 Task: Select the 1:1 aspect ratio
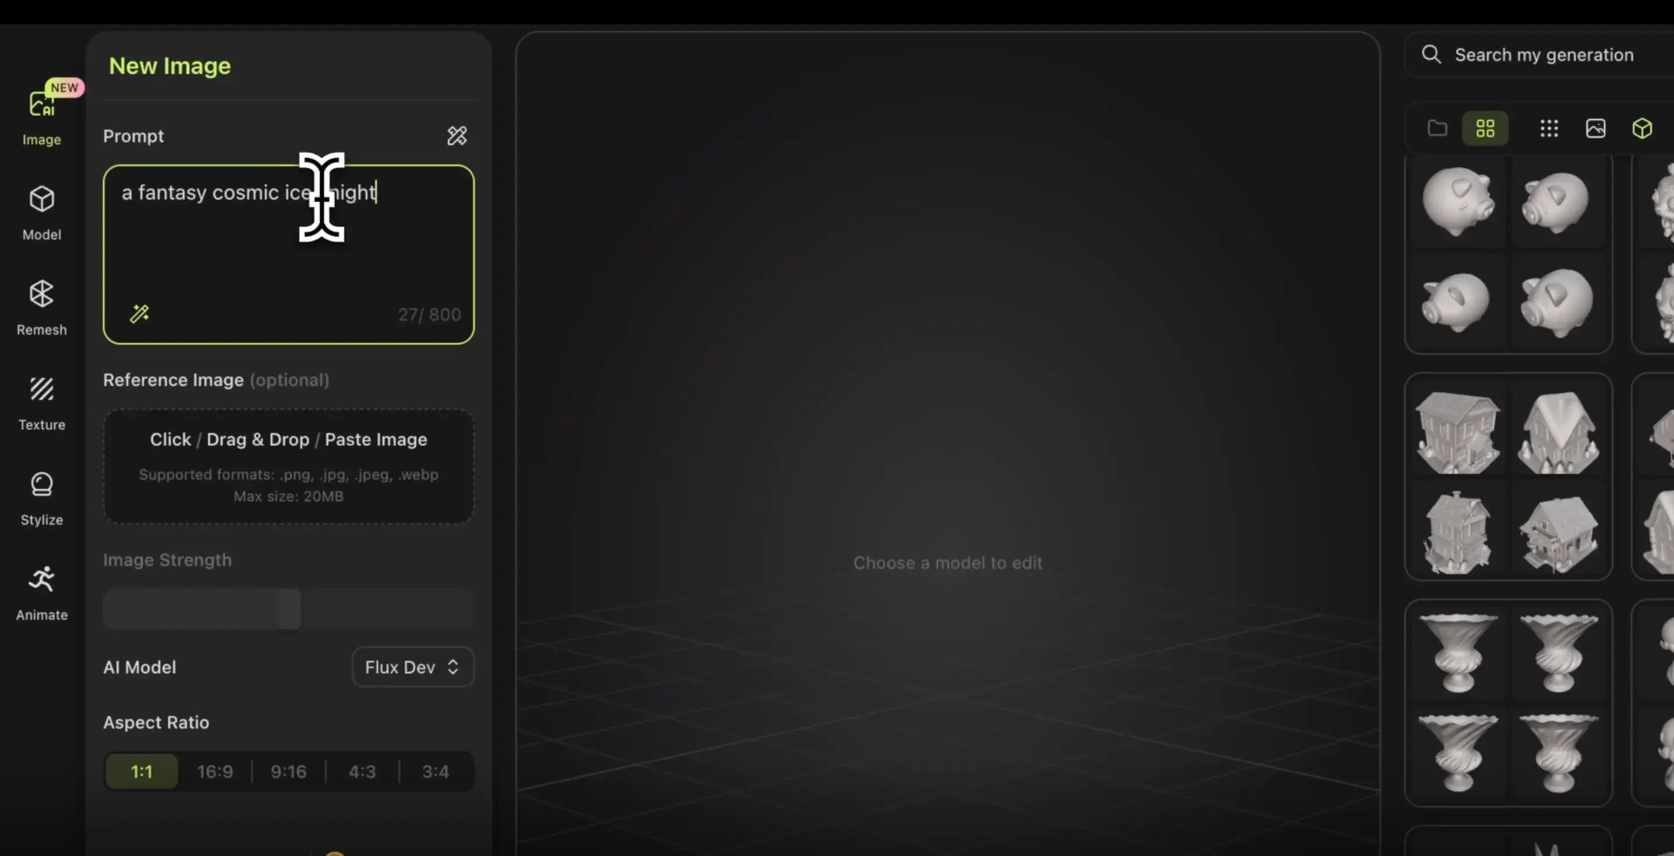[x=142, y=771]
